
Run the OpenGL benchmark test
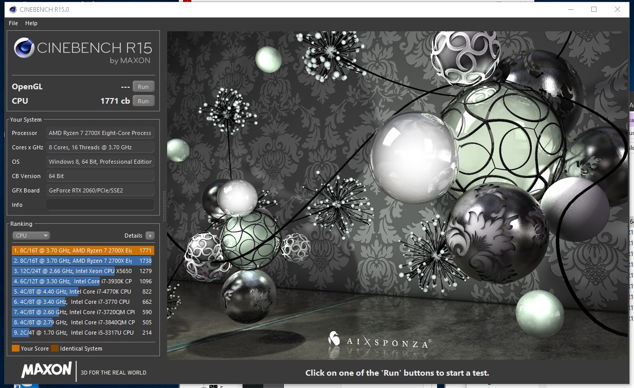(143, 86)
